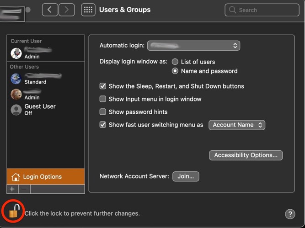Click the back navigation arrow
The height and width of the screenshot is (228, 305).
point(50,10)
